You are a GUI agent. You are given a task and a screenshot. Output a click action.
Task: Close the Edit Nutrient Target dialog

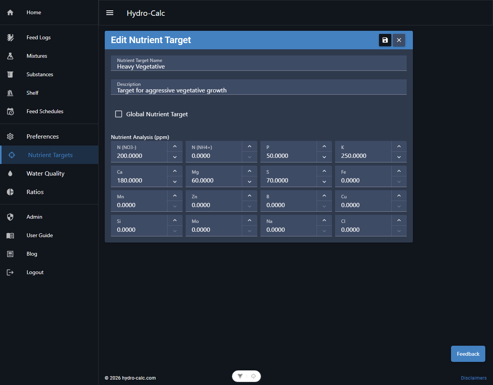399,40
